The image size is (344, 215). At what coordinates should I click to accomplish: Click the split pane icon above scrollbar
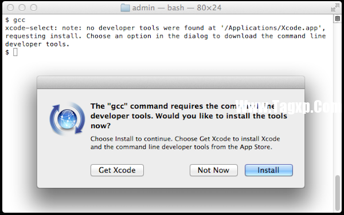tap(338, 19)
